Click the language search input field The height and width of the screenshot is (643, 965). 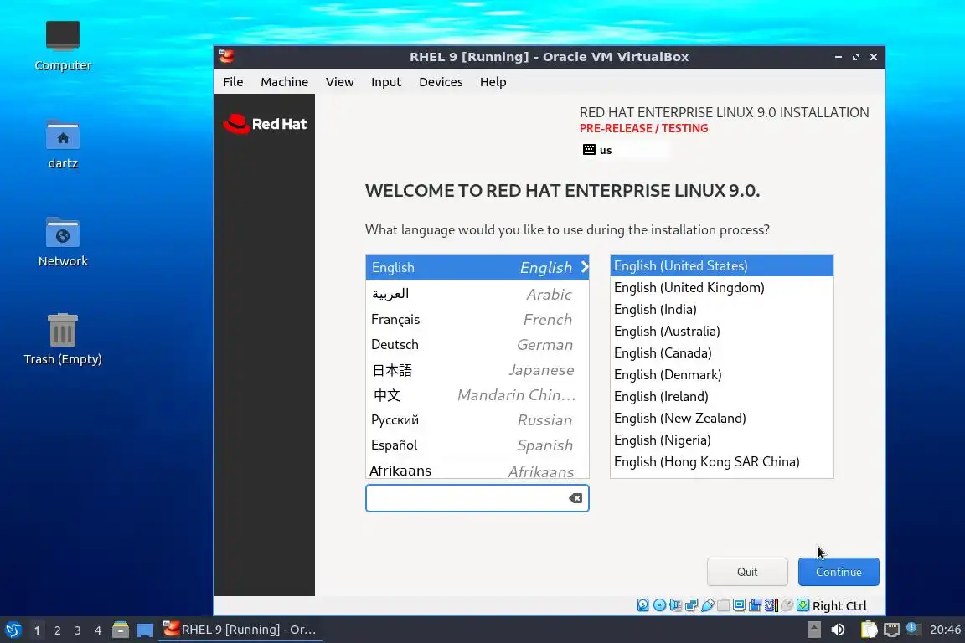click(477, 498)
